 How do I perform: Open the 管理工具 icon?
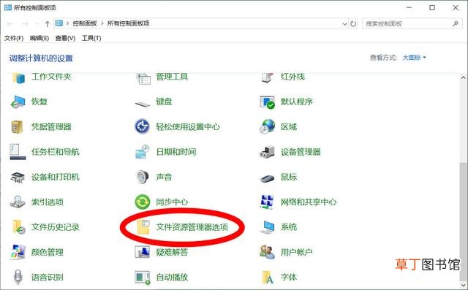click(x=143, y=78)
